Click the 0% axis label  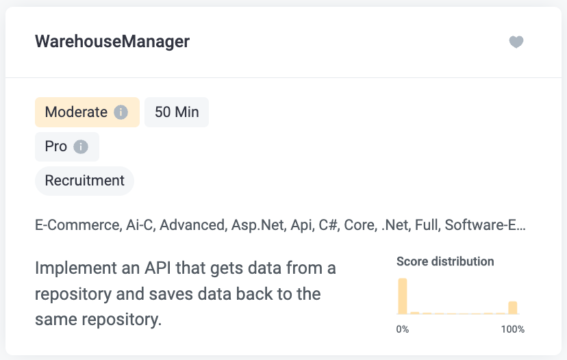pos(403,329)
